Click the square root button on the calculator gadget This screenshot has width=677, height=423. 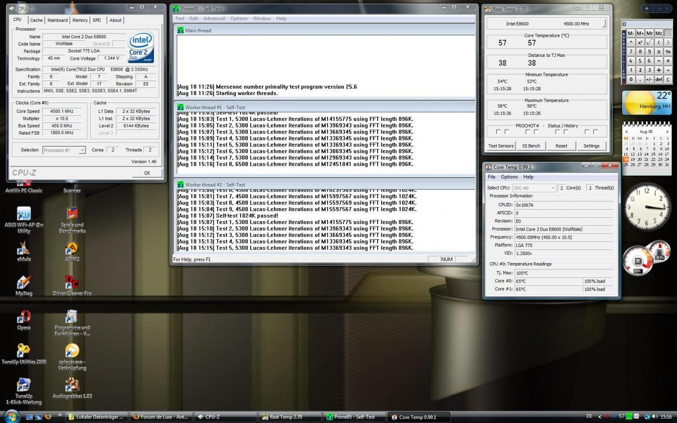coord(649,42)
